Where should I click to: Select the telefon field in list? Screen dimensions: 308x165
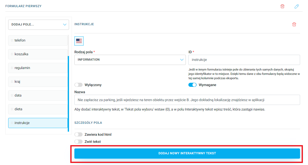click(38, 40)
